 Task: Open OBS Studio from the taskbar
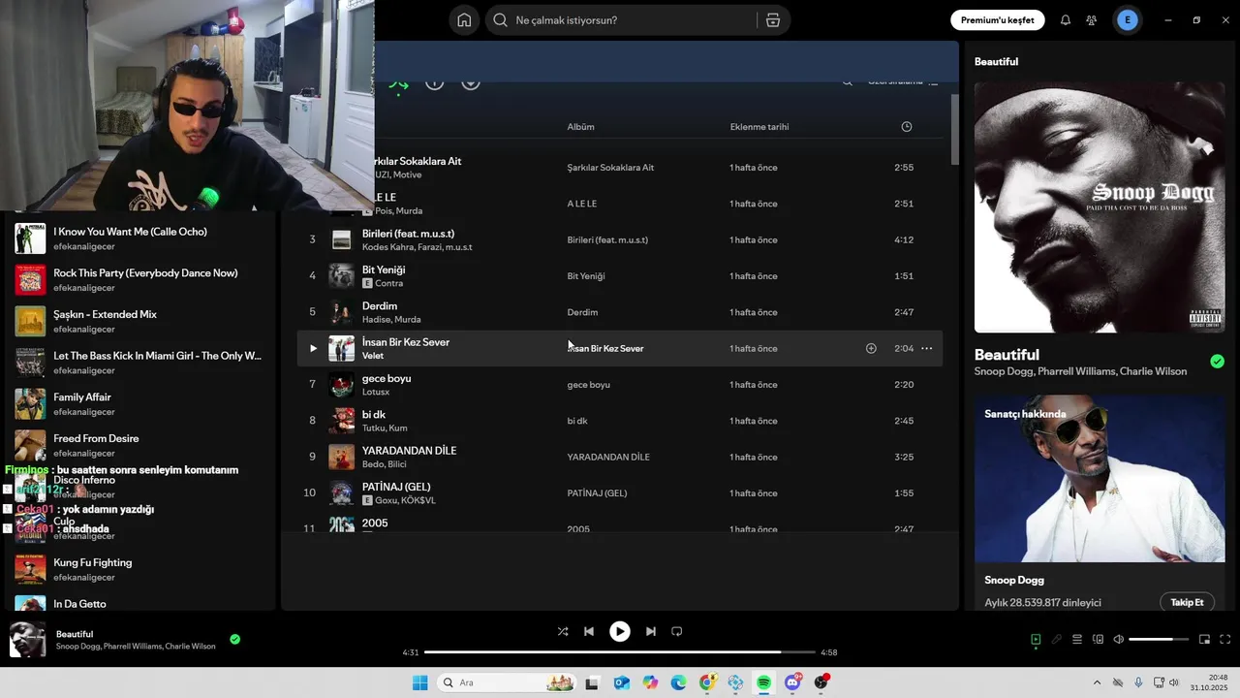(x=821, y=682)
